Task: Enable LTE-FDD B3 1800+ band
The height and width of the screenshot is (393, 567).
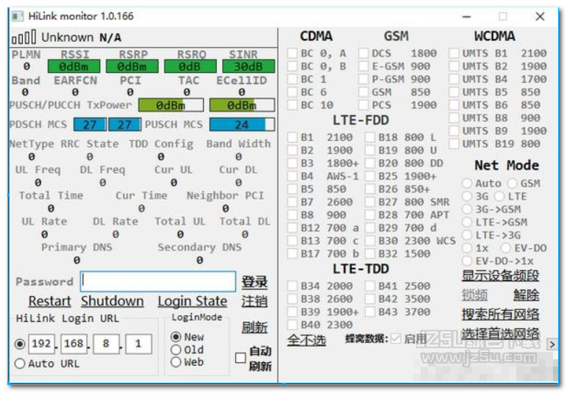Action: 292,163
